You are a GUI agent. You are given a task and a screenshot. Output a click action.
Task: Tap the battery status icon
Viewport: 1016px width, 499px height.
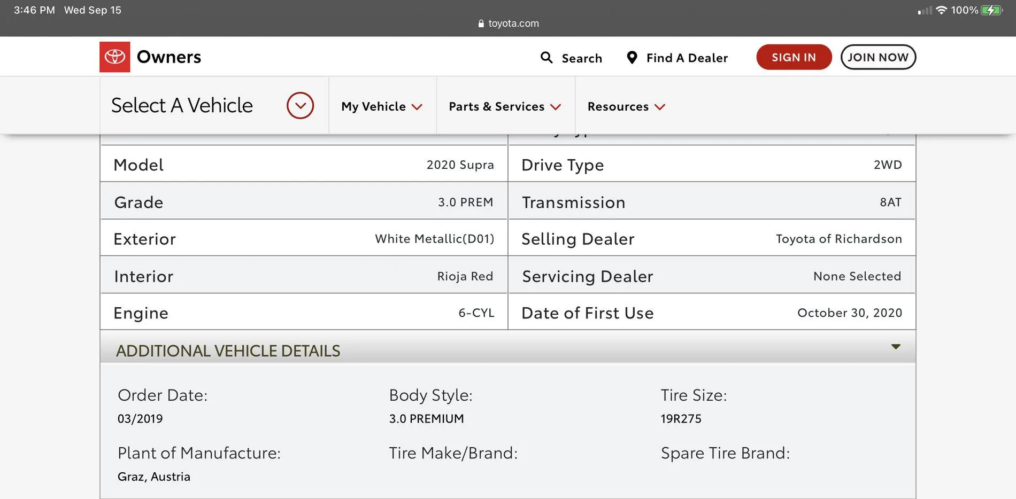(x=992, y=10)
